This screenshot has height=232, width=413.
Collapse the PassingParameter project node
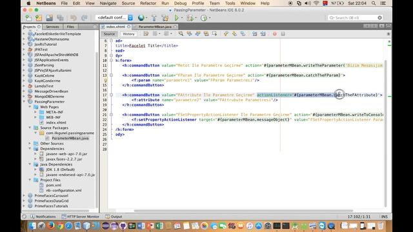pyautogui.click(x=25, y=102)
